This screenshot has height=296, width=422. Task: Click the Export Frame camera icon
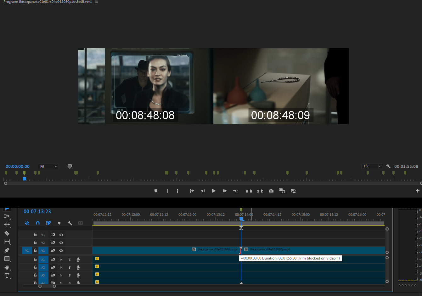pos(271,191)
